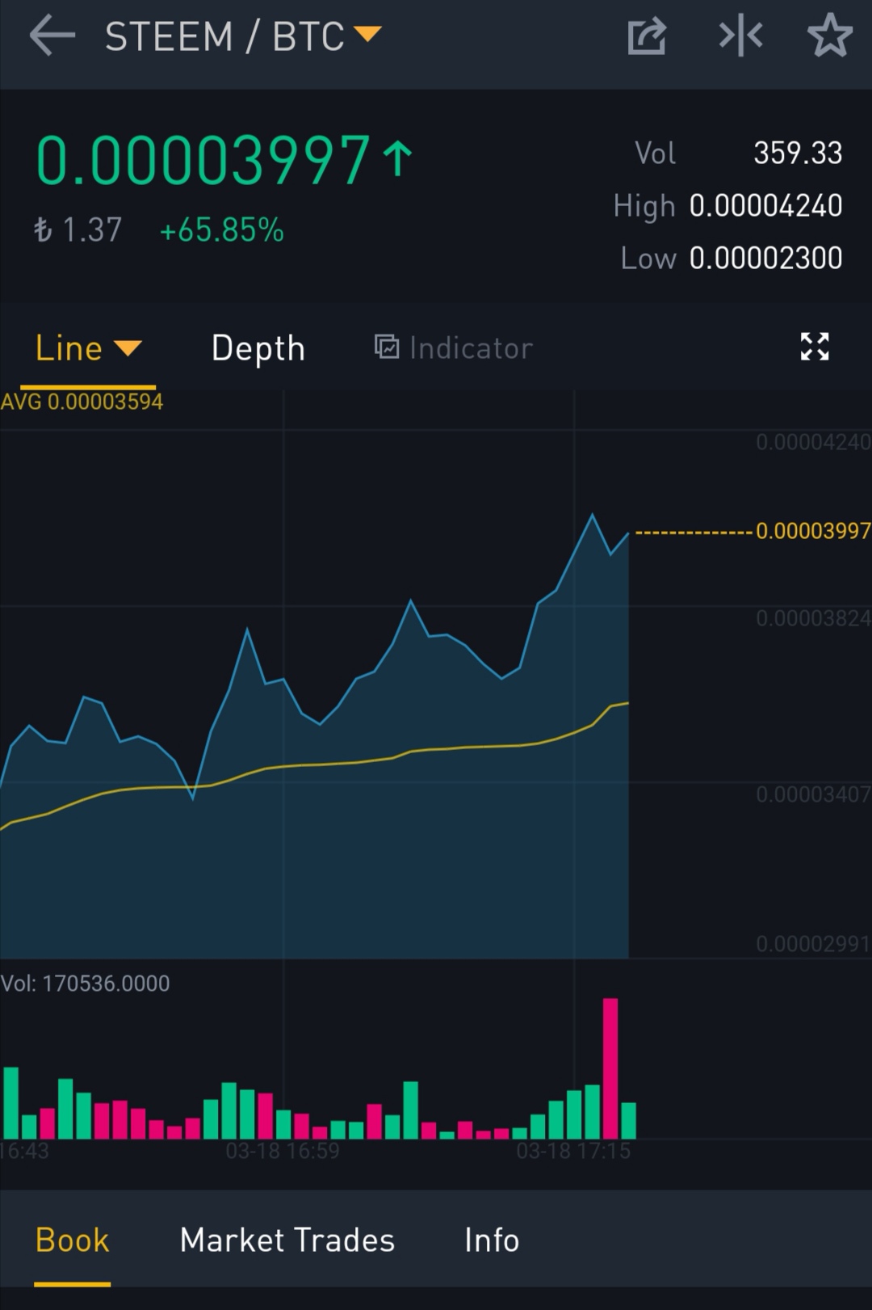This screenshot has height=1310, width=872.
Task: Expand chart to fullscreen
Action: [x=814, y=347]
